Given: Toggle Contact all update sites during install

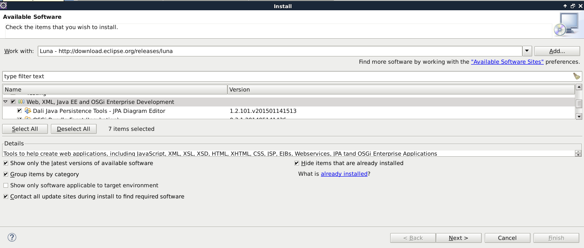Looking at the screenshot, I should click(x=6, y=197).
